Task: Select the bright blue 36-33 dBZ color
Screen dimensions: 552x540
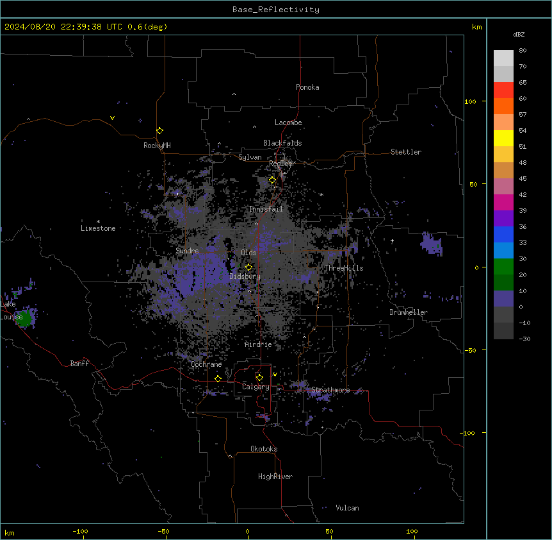Action: (x=503, y=234)
